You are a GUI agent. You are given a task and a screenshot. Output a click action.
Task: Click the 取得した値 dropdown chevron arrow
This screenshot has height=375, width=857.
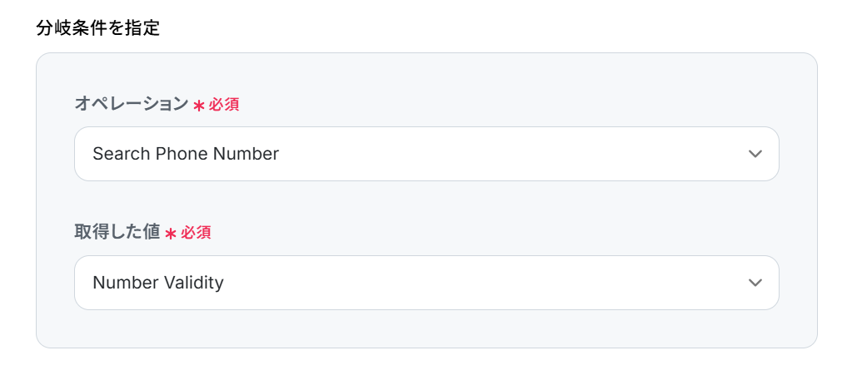tap(755, 283)
